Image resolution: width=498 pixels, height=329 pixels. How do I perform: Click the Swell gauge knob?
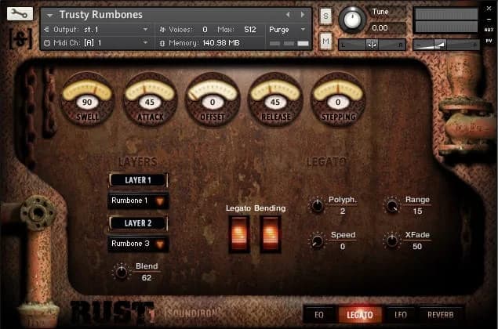tap(87, 98)
